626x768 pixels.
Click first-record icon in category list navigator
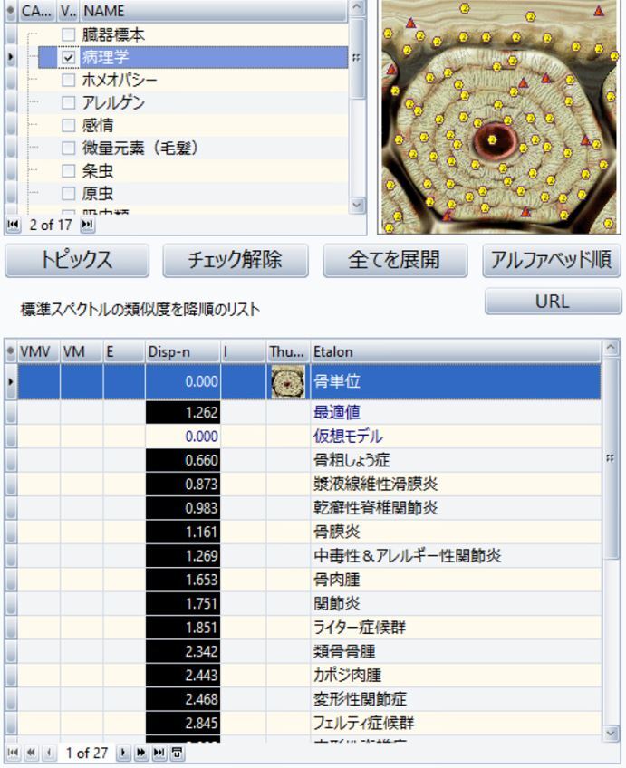[12, 223]
